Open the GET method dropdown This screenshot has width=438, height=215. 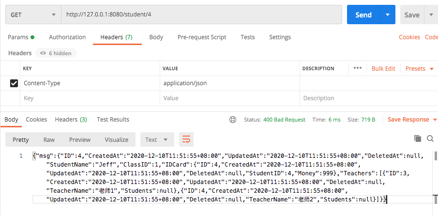[33, 15]
